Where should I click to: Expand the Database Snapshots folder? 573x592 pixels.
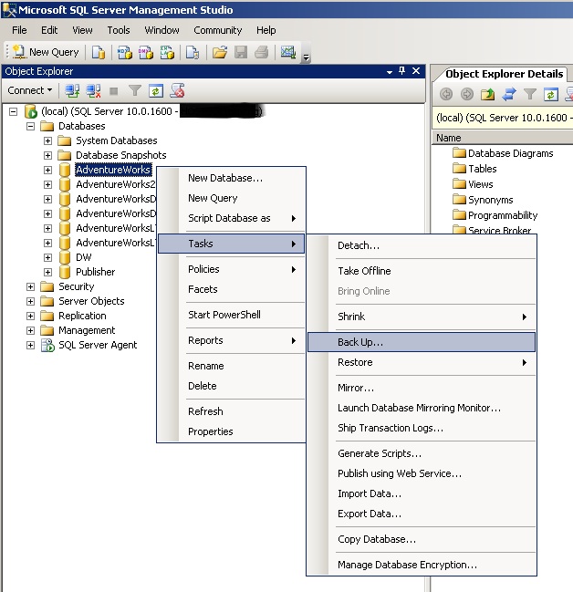(x=47, y=155)
